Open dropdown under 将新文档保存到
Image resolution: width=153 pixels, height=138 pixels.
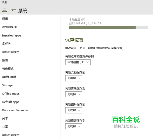tap(74, 78)
